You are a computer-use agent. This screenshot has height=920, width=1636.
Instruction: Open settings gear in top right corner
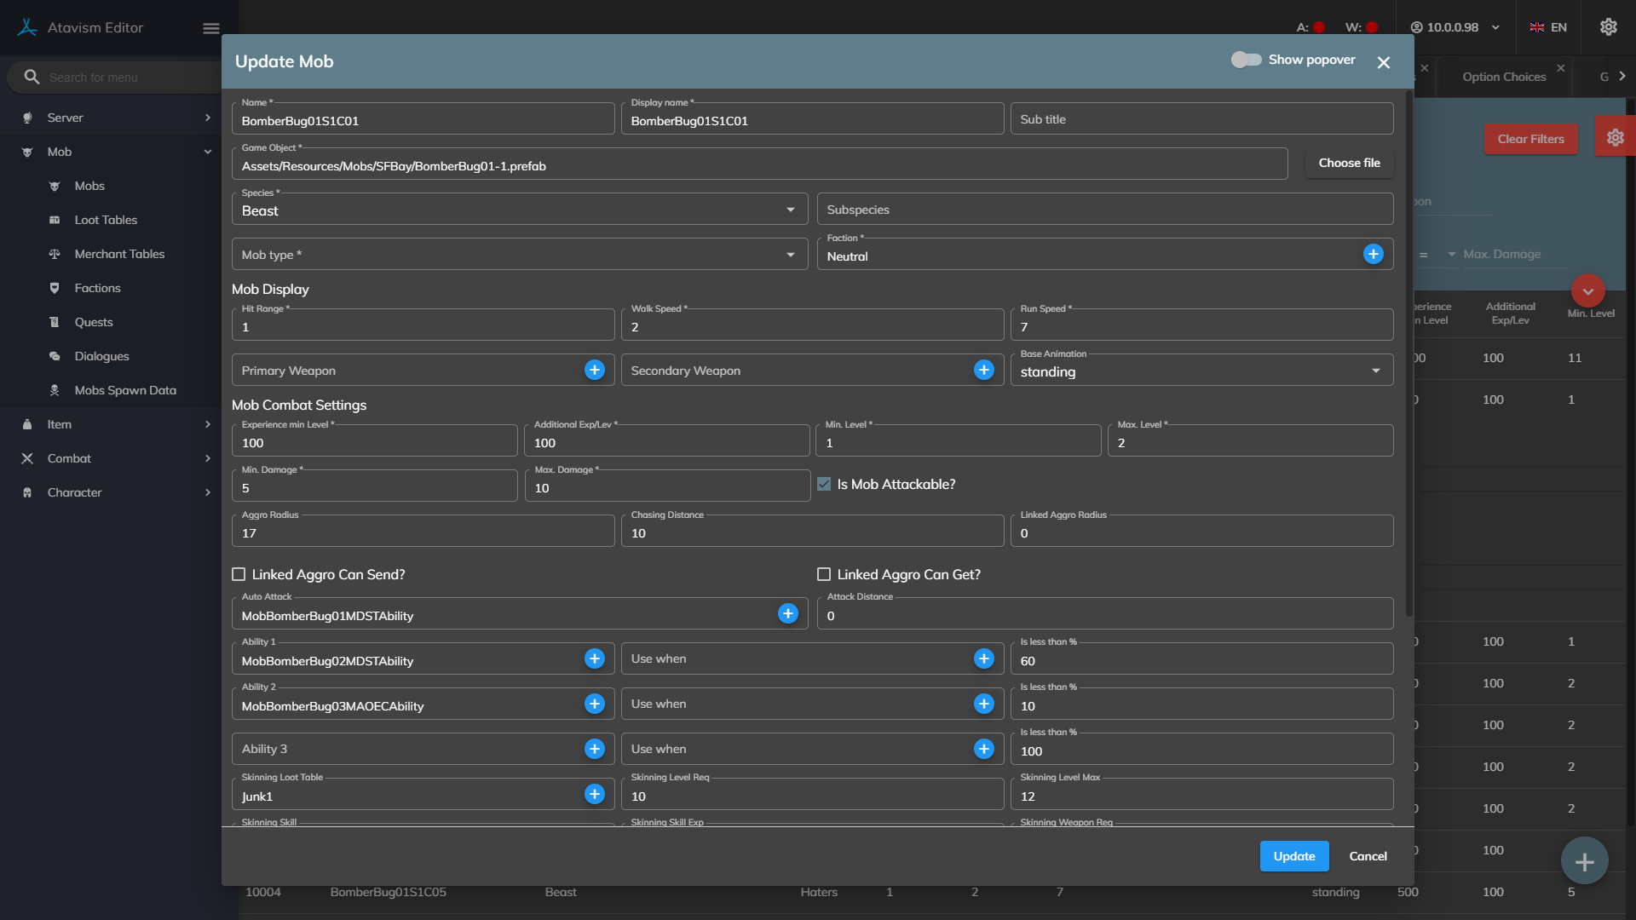(1608, 27)
